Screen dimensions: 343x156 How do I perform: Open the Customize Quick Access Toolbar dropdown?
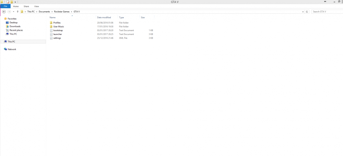(15, 2)
